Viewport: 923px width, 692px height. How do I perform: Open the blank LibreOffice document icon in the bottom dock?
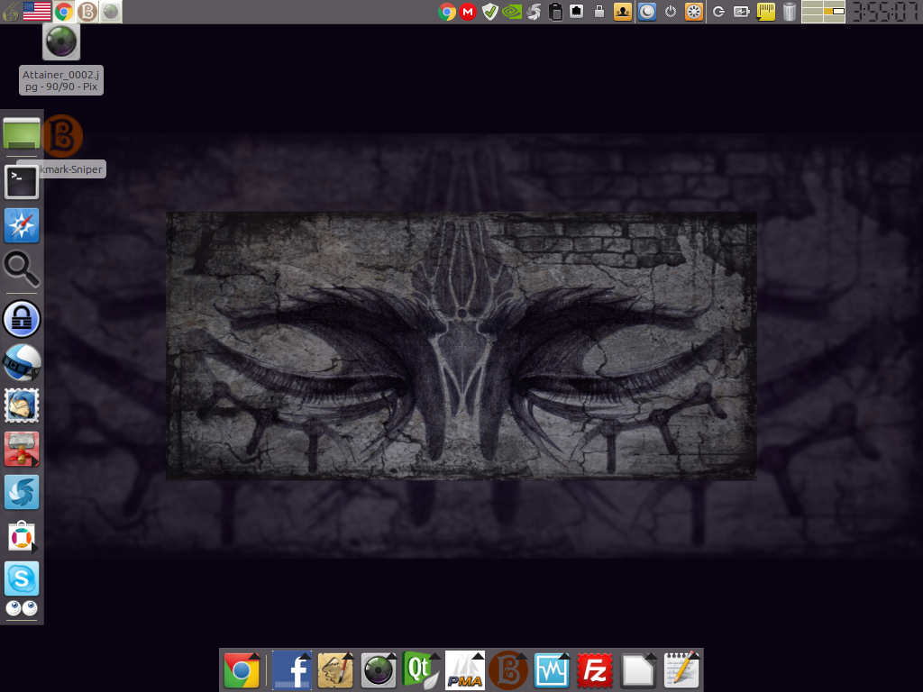(638, 670)
